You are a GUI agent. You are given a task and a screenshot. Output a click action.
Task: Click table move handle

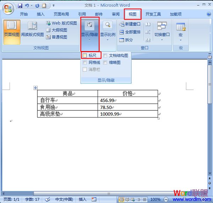click(35, 88)
